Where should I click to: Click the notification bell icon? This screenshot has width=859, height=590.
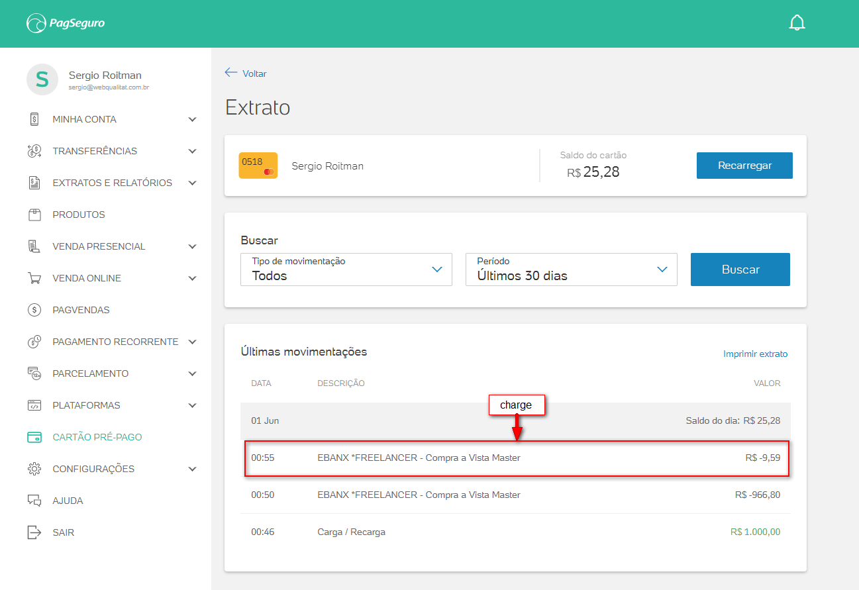click(797, 23)
